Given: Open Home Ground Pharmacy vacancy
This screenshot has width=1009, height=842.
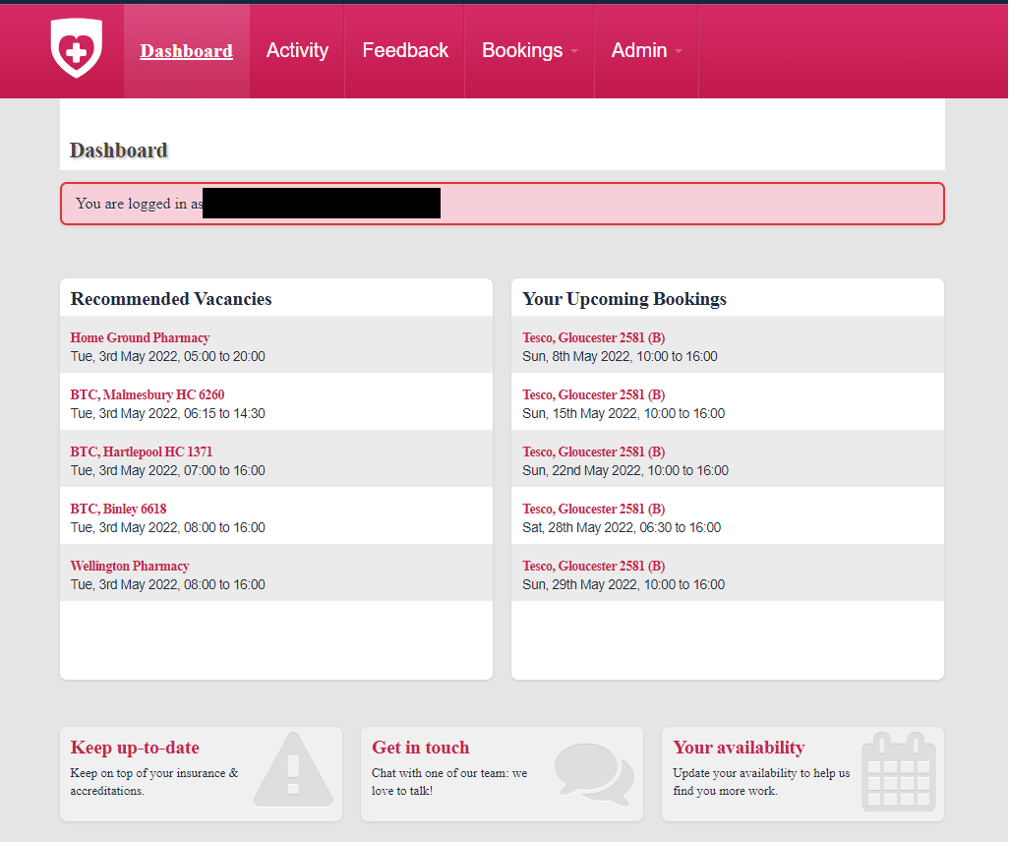Looking at the screenshot, I should coord(140,337).
